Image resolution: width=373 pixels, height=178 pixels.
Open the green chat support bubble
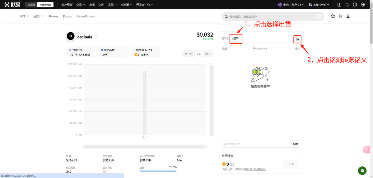click(362, 171)
